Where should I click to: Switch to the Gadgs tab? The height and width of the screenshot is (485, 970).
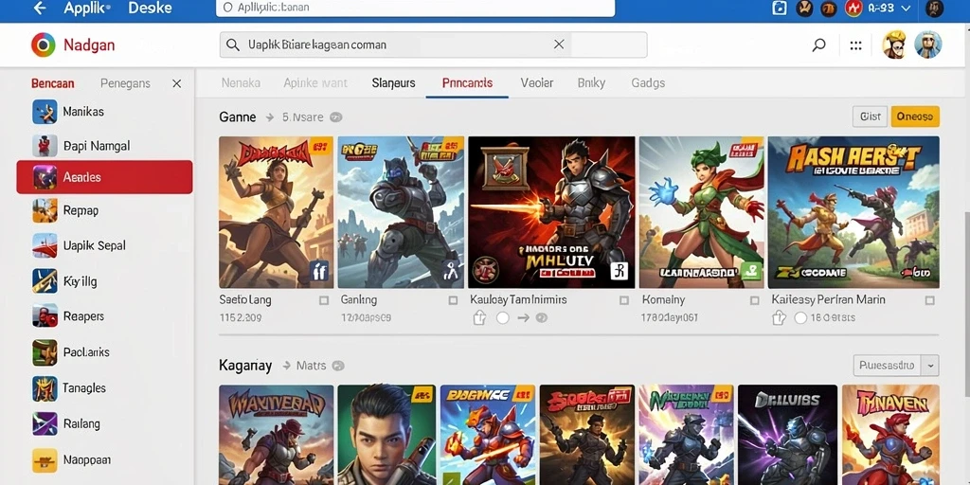click(648, 83)
